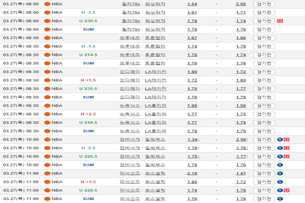305x203 pixels.
Task: Choose odds 1.67 for 브루네츠
Action: (x=192, y=38)
